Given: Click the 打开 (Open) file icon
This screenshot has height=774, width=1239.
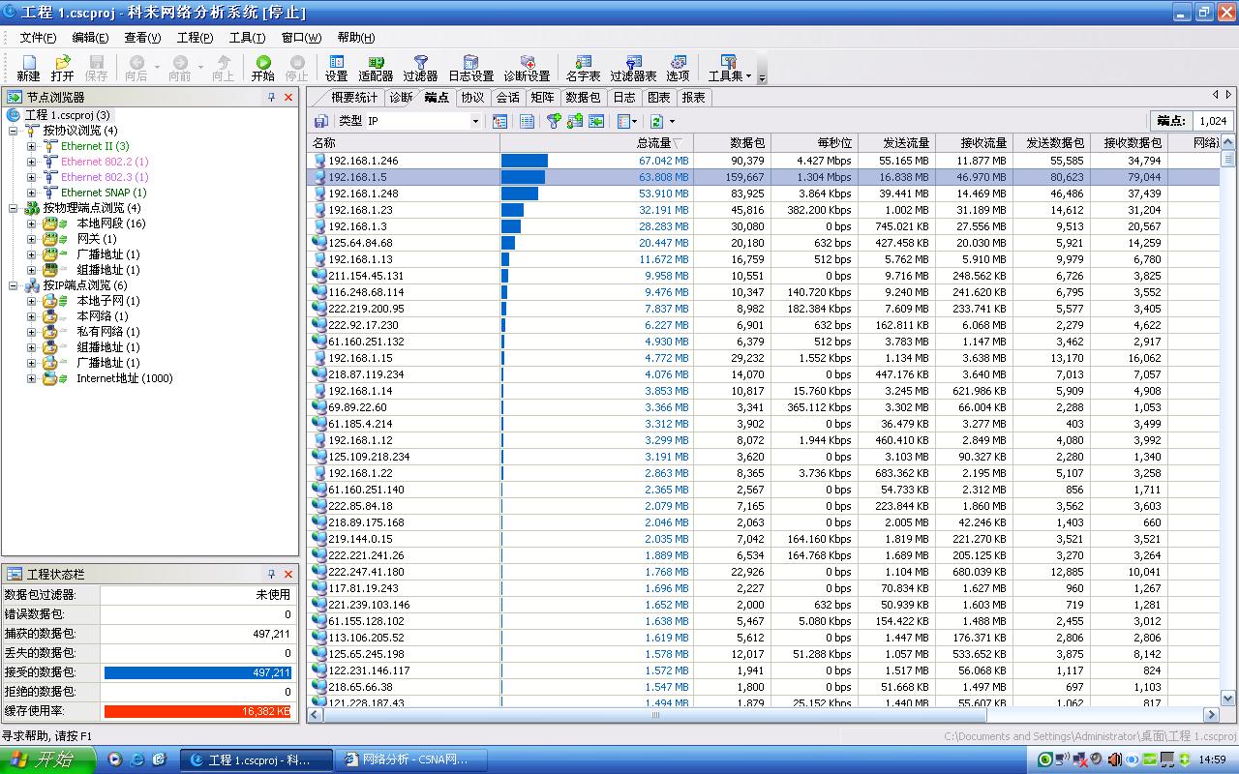Looking at the screenshot, I should click(62, 67).
